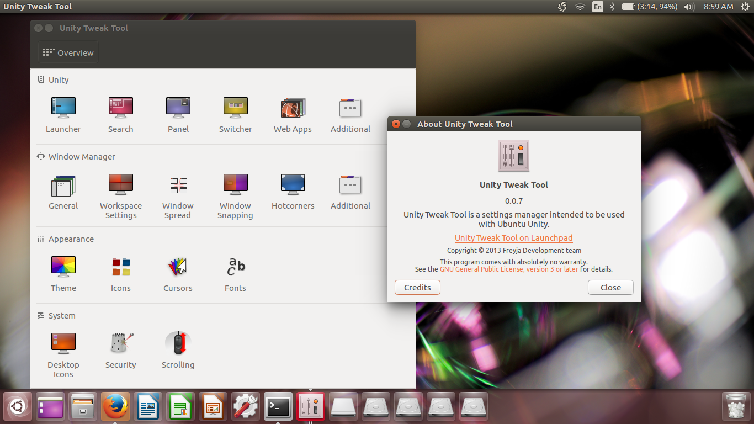The height and width of the screenshot is (424, 754).
Task: Open the Bluetooth indicator menu
Action: [x=612, y=7]
